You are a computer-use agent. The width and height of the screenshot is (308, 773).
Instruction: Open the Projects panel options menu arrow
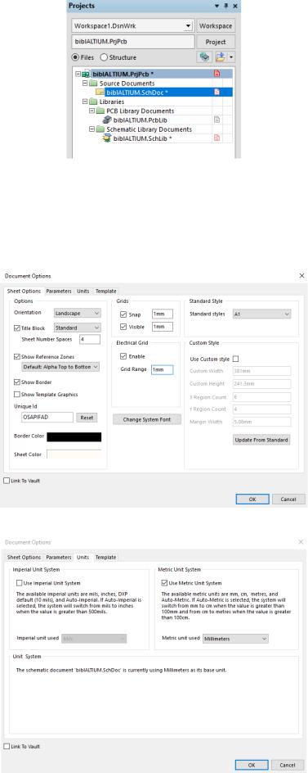(x=217, y=6)
